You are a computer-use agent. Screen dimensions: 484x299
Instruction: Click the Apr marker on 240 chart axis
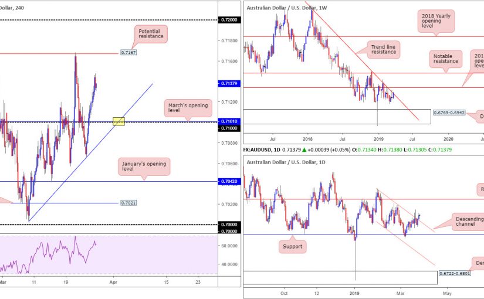(x=112, y=282)
